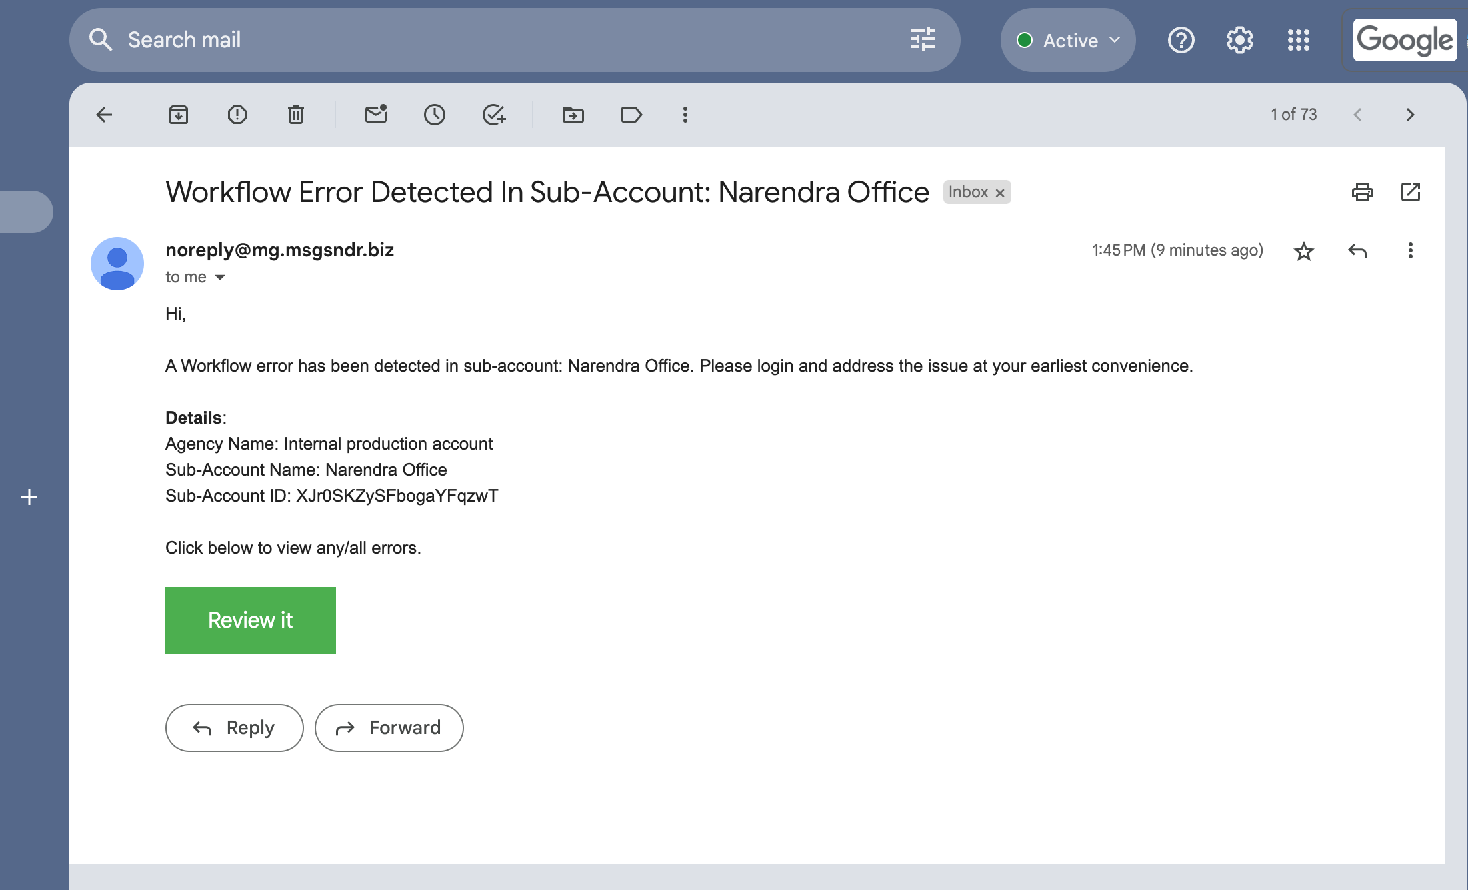Image resolution: width=1468 pixels, height=890 pixels.
Task: Click the mark as read icon
Action: 375,115
